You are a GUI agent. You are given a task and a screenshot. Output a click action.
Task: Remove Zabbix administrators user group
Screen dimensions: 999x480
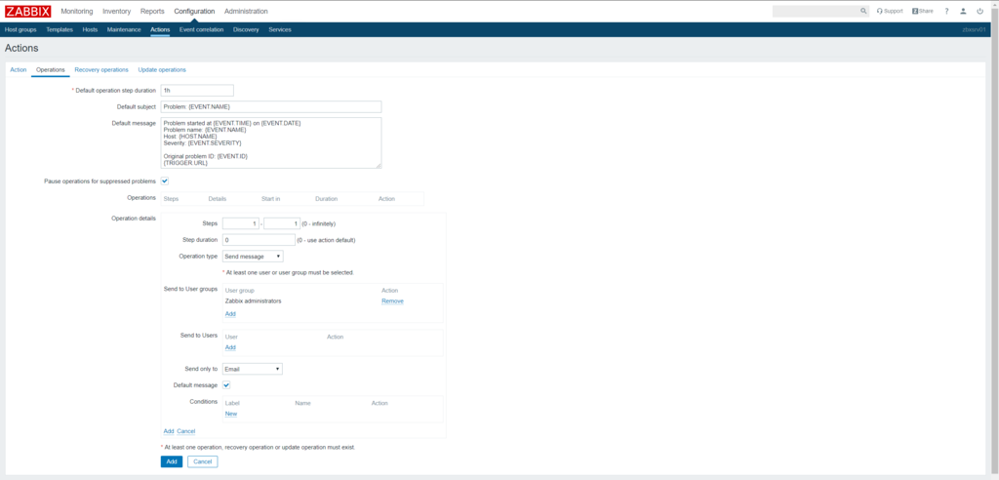(x=392, y=301)
